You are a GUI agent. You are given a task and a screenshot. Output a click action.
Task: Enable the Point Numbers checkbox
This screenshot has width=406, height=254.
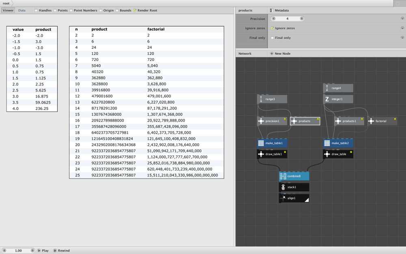point(71,11)
